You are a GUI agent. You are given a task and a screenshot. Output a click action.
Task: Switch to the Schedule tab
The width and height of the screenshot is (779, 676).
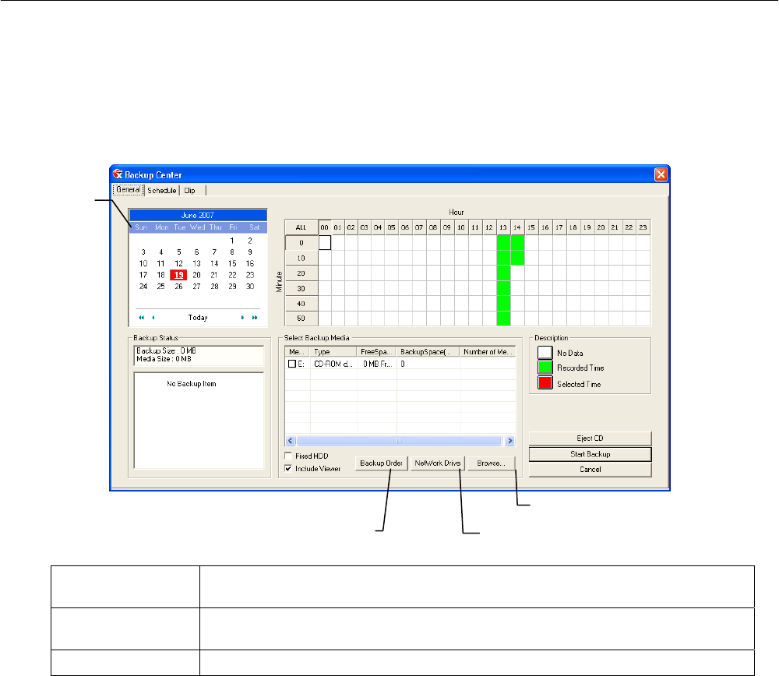pyautogui.click(x=162, y=190)
